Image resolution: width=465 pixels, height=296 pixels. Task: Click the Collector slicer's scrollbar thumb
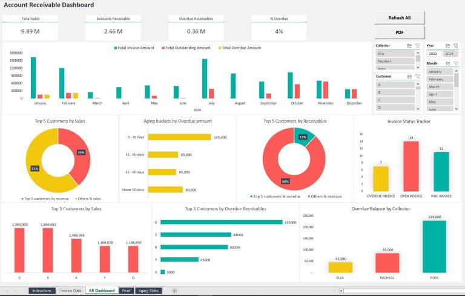(418, 59)
